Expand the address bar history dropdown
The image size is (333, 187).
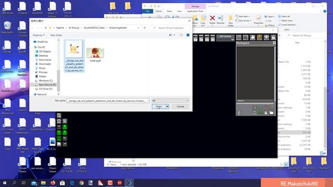[138, 28]
